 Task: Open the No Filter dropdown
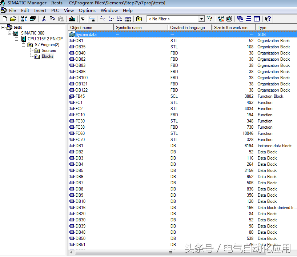[x=201, y=19]
